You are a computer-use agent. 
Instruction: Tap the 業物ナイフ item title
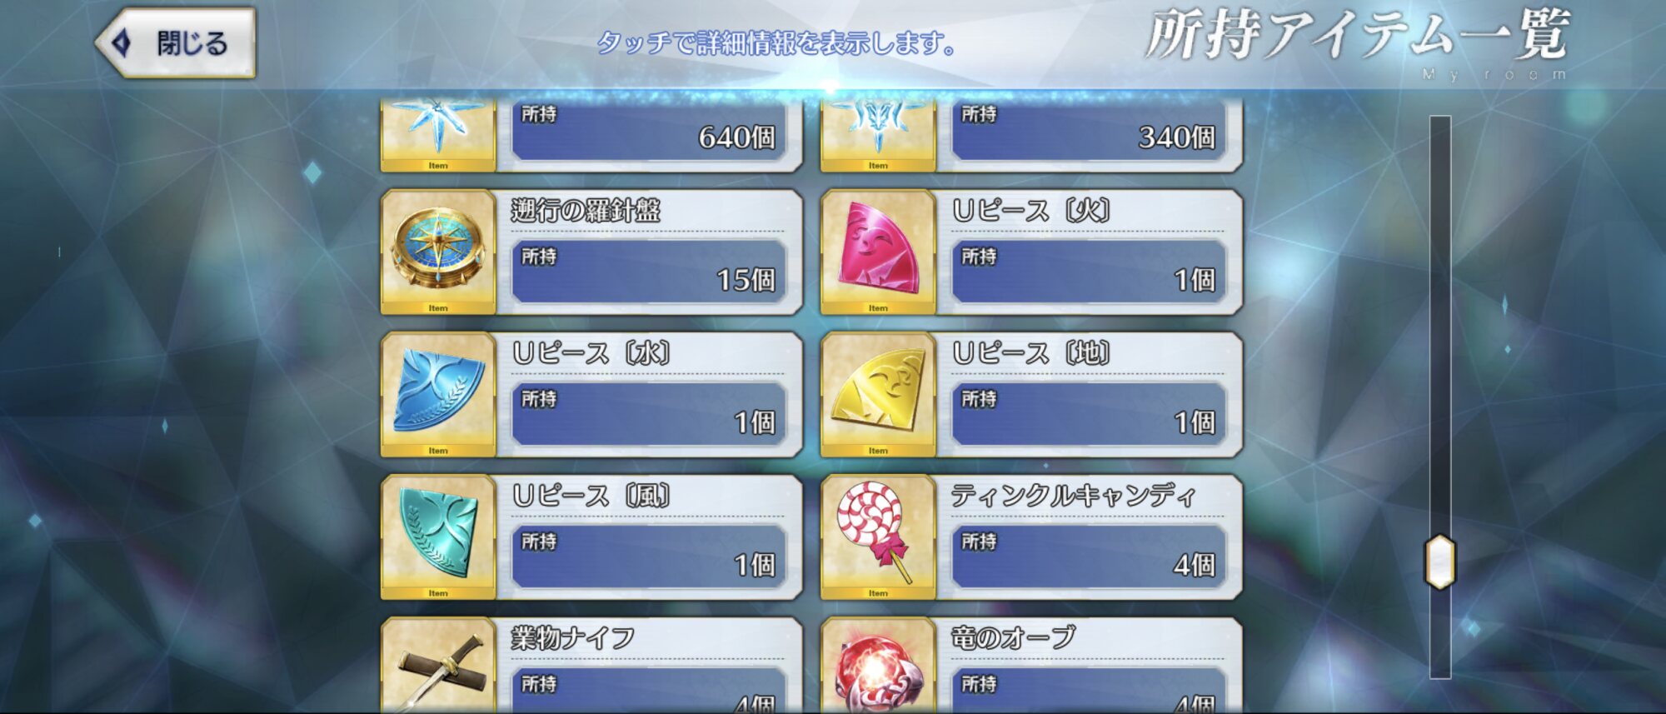tap(573, 638)
